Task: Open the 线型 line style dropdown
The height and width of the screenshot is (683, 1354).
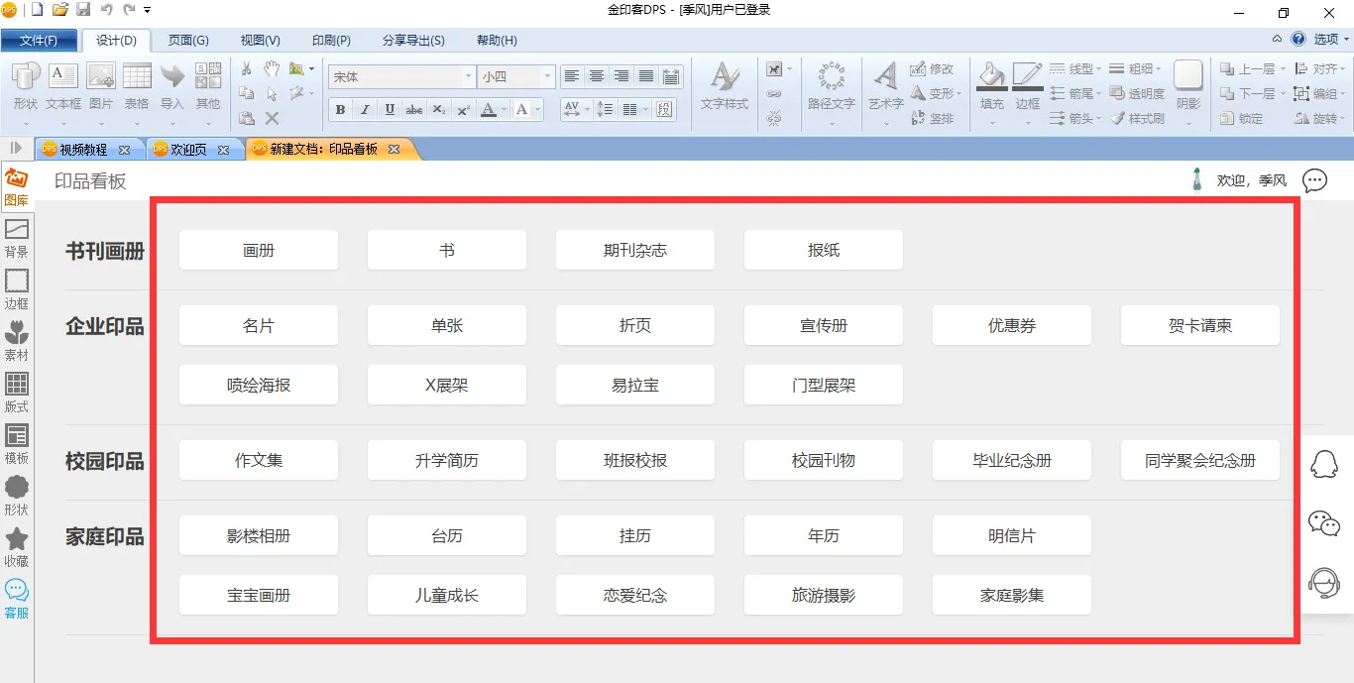Action: (x=1075, y=68)
